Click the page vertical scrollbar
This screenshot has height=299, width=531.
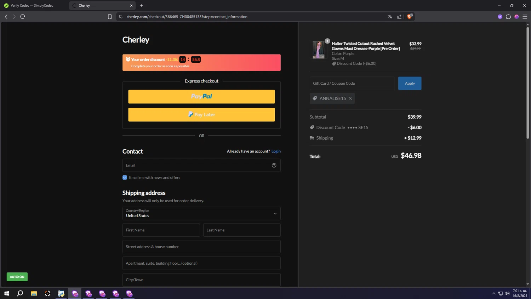[527, 83]
